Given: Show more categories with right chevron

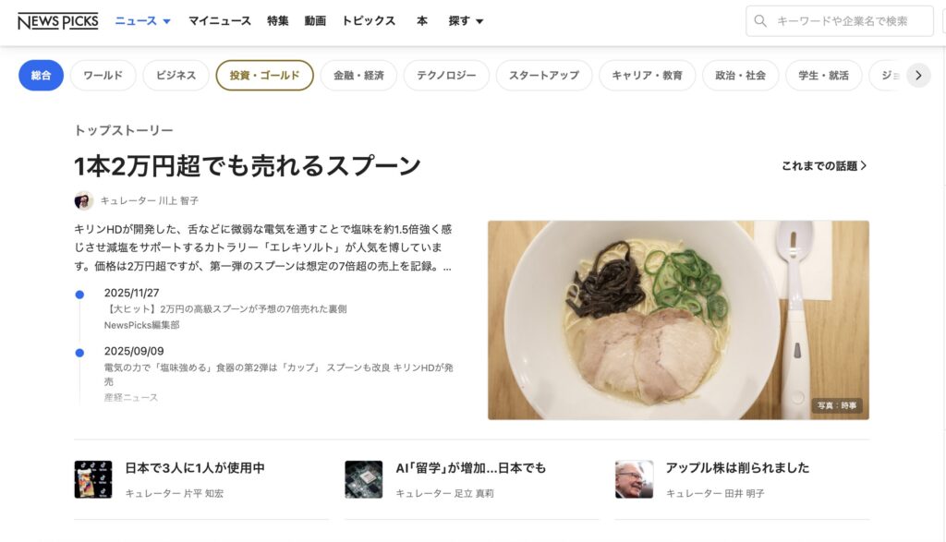Looking at the screenshot, I should (918, 76).
